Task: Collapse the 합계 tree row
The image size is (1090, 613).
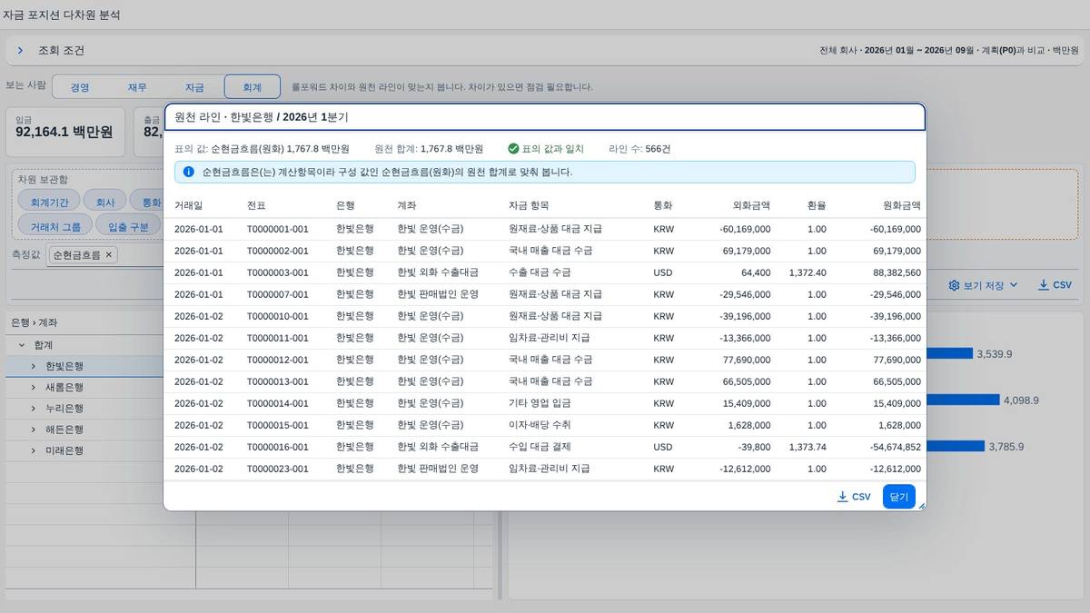Action: (x=21, y=345)
